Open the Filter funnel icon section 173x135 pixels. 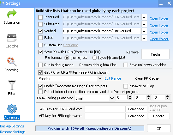(12, 85)
